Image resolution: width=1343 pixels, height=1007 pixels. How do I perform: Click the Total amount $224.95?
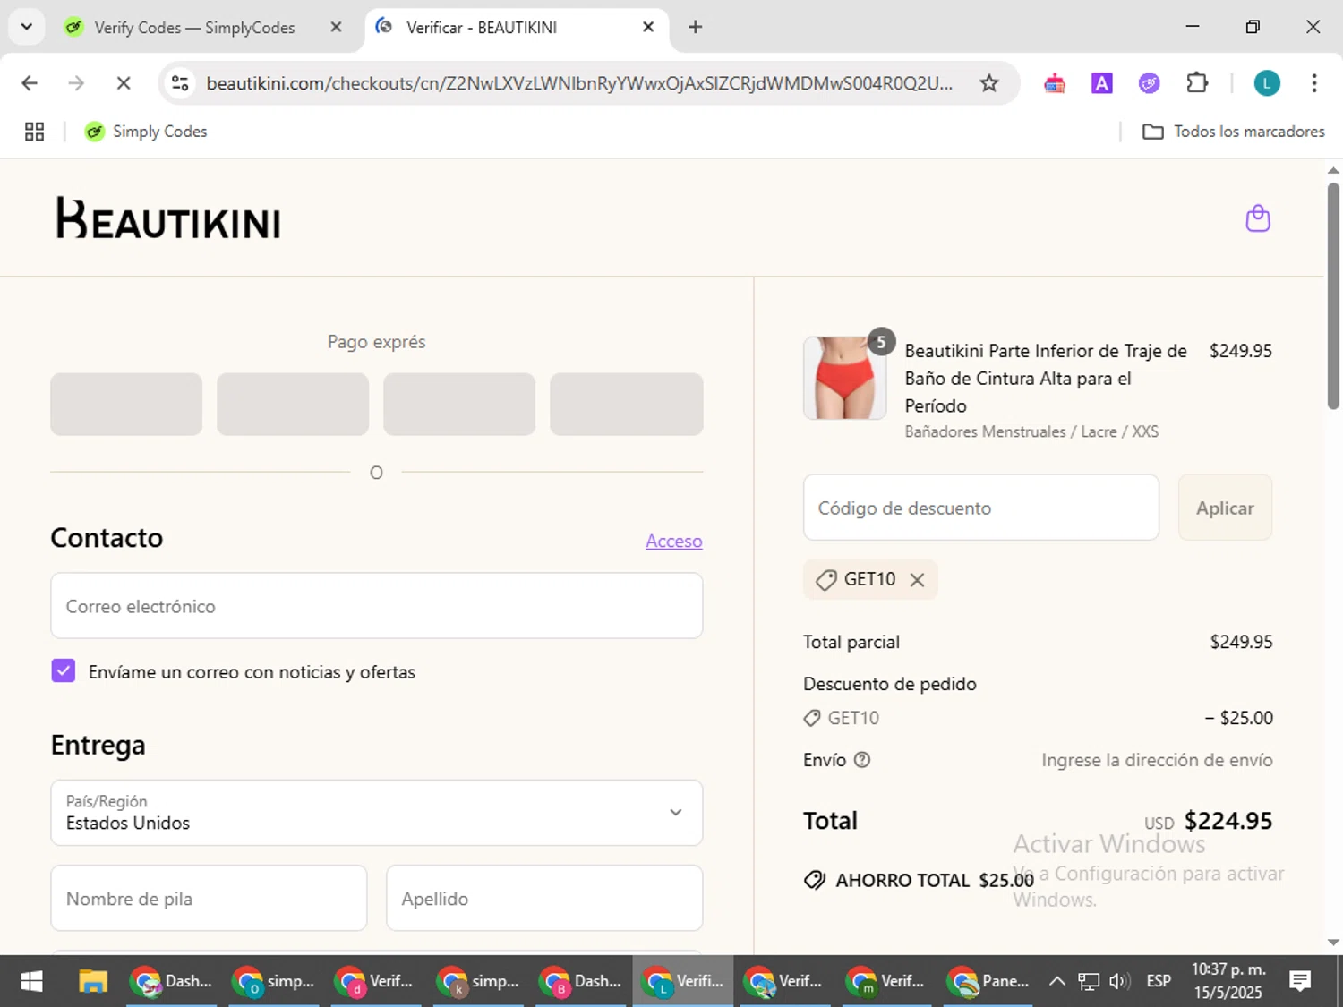(1228, 821)
